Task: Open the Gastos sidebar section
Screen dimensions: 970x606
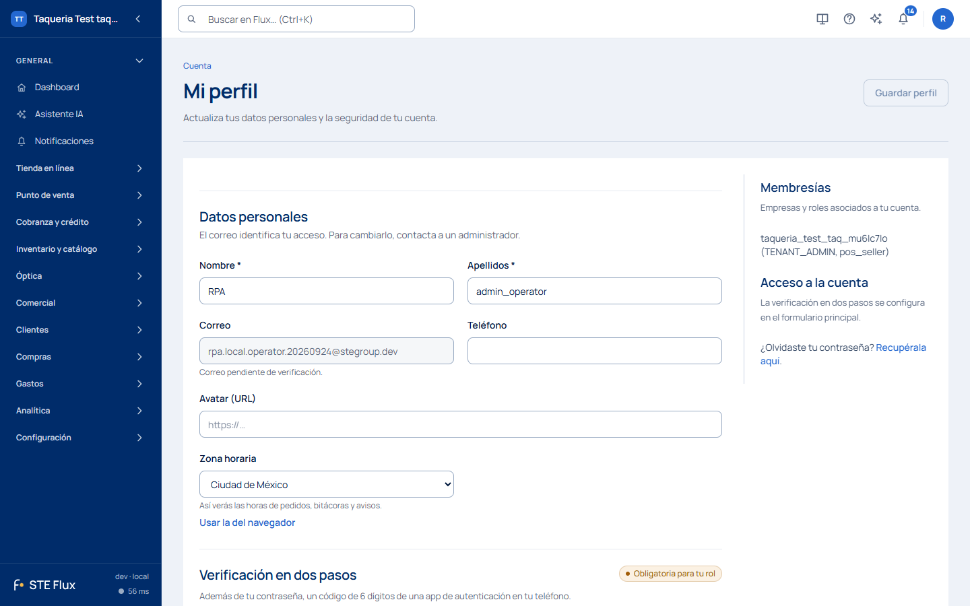Action: click(81, 384)
